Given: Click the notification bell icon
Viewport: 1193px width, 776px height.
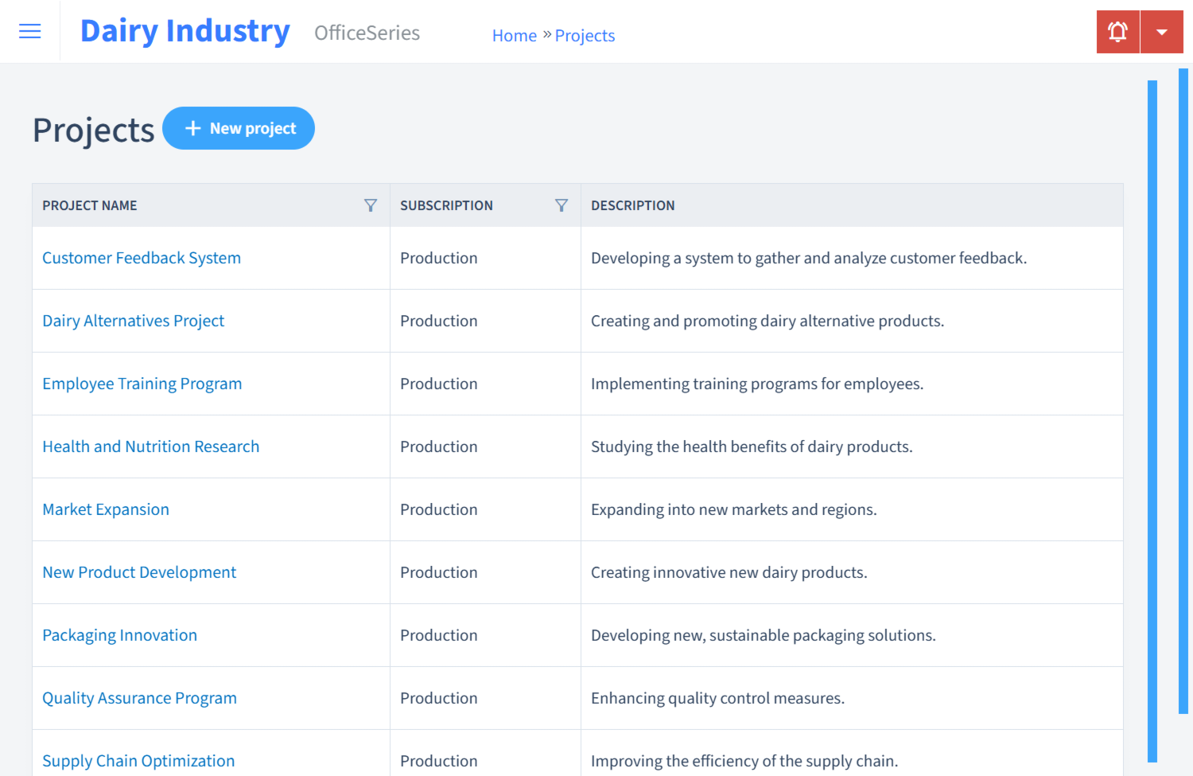Looking at the screenshot, I should (1117, 31).
